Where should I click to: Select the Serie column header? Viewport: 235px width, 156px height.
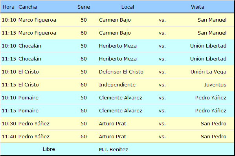pos(84,7)
